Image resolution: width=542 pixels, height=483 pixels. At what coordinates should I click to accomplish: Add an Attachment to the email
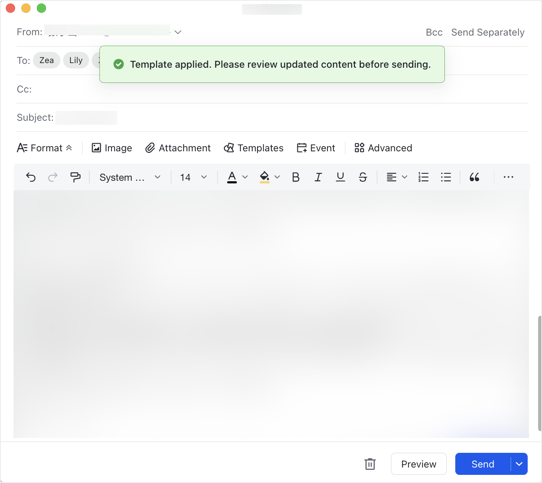tap(178, 148)
